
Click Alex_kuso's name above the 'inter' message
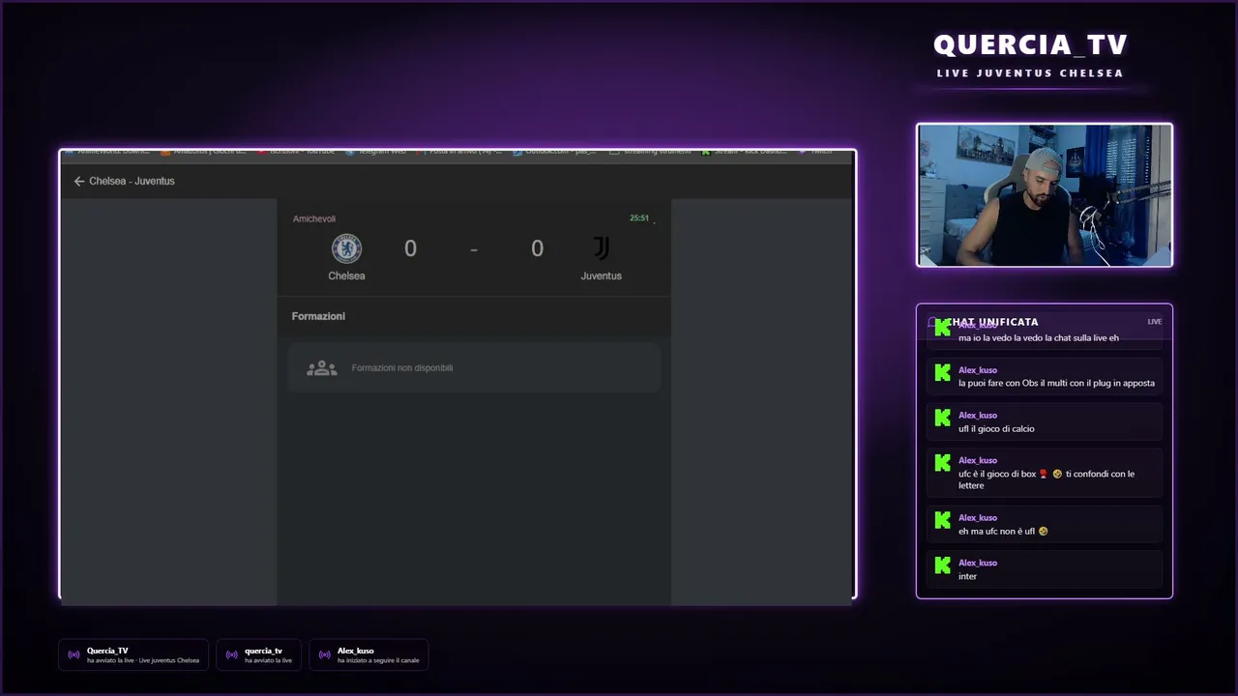pos(978,564)
